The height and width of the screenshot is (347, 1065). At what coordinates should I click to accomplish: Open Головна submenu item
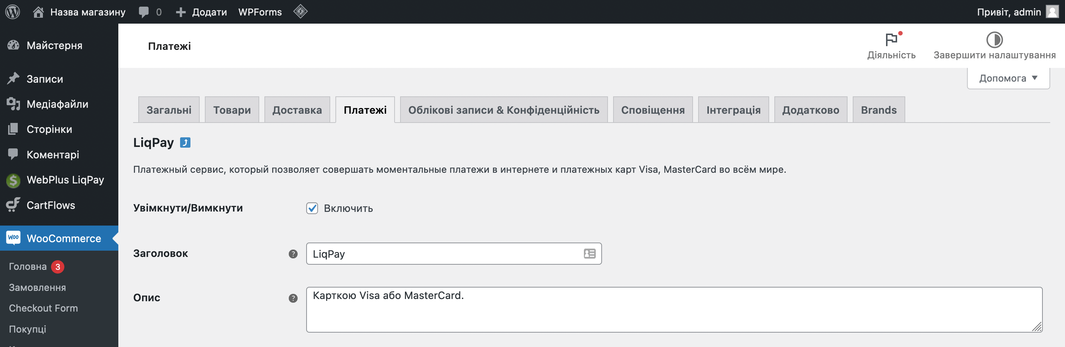(28, 267)
